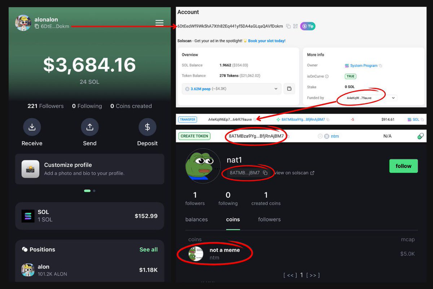Viewport: 433px width, 289px height.
Task: Copy the A4eKqW6Ep7...64rR79auve address
Action: 255,119
